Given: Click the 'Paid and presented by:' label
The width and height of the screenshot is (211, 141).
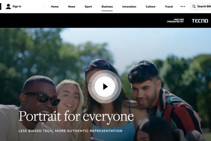Looking at the screenshot, I should 175,21.
